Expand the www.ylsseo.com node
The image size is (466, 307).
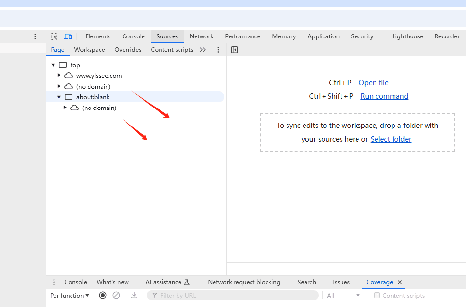click(59, 75)
